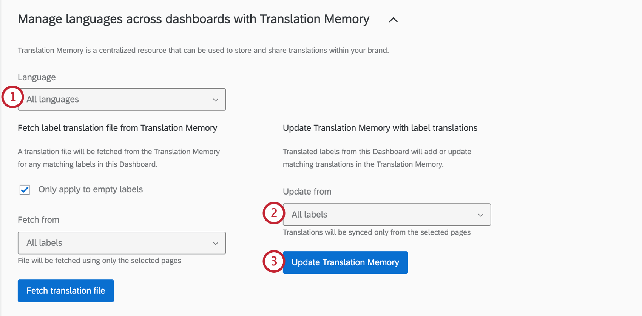Select the Manage languages section heading
This screenshot has height=316, width=642.
(x=193, y=19)
